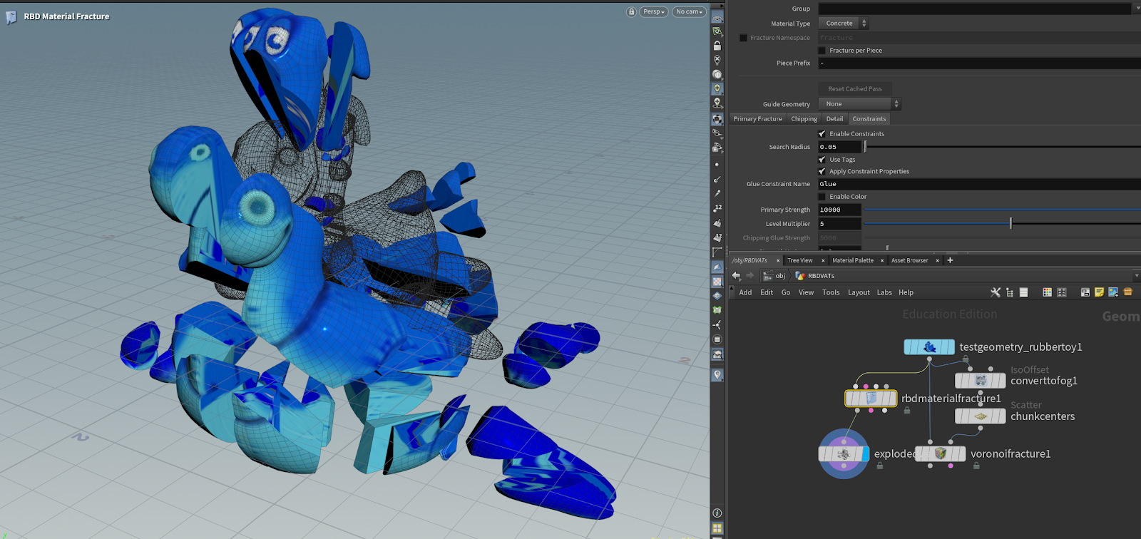Screen dimensions: 1141x539
Task: Click the Level Multiplier slider handle
Action: pyautogui.click(x=1010, y=224)
